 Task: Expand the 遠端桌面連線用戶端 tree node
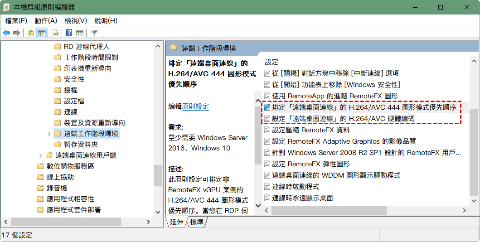(x=40, y=155)
